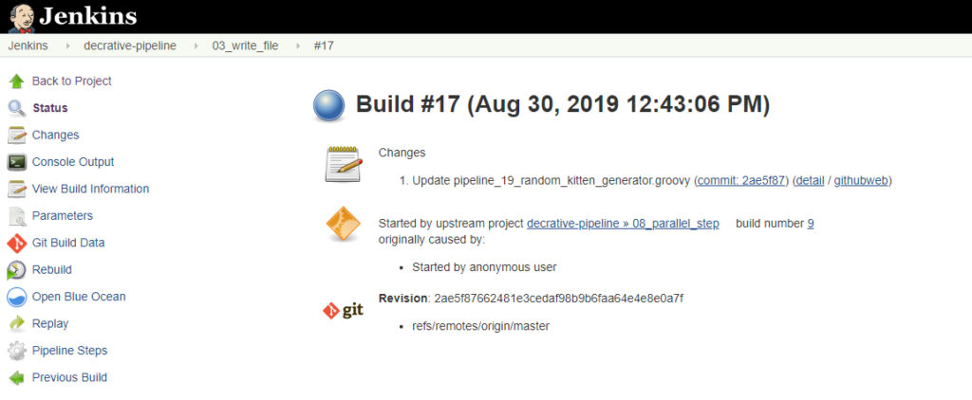Click the Console Output terminal icon

pyautogui.click(x=16, y=162)
